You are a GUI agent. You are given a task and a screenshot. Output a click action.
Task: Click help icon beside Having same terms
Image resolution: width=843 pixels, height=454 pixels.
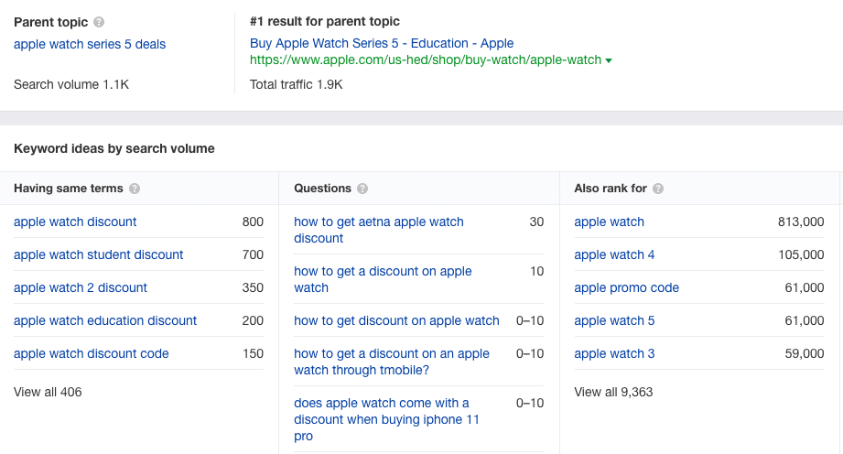[x=135, y=189]
